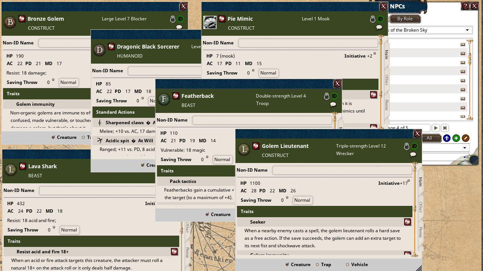Select the Trap radio button
Viewport: 483px width, 271px height.
317,265
